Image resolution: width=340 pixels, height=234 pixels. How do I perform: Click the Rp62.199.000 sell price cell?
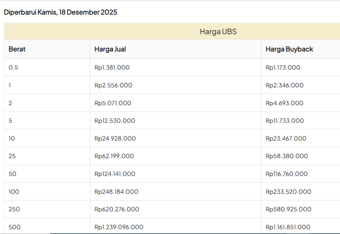click(114, 156)
